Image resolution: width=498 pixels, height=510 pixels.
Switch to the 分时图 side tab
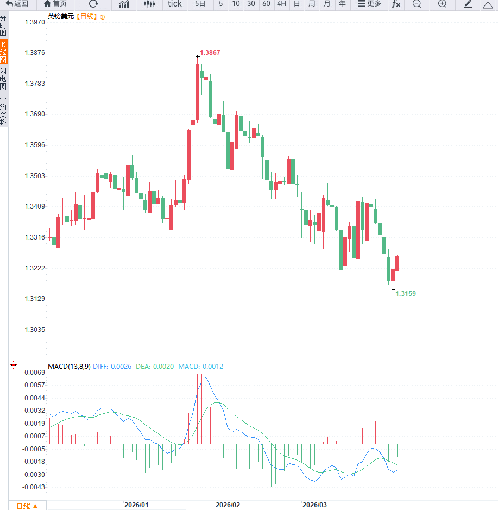3,26
